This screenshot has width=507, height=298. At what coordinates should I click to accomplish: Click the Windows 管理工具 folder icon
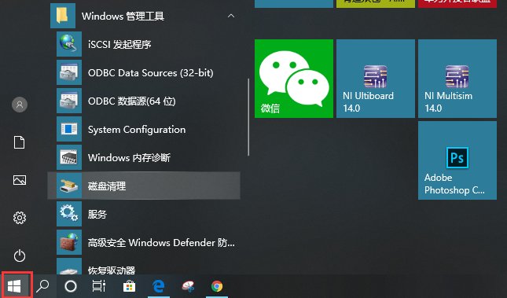tap(63, 16)
